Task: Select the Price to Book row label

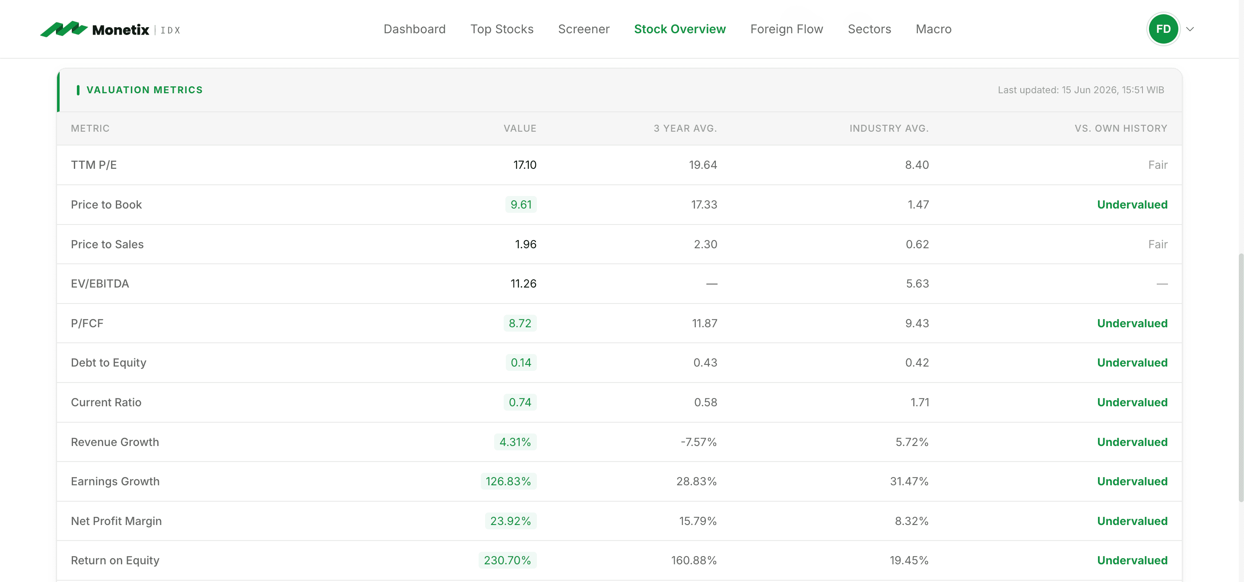Action: pyautogui.click(x=106, y=205)
